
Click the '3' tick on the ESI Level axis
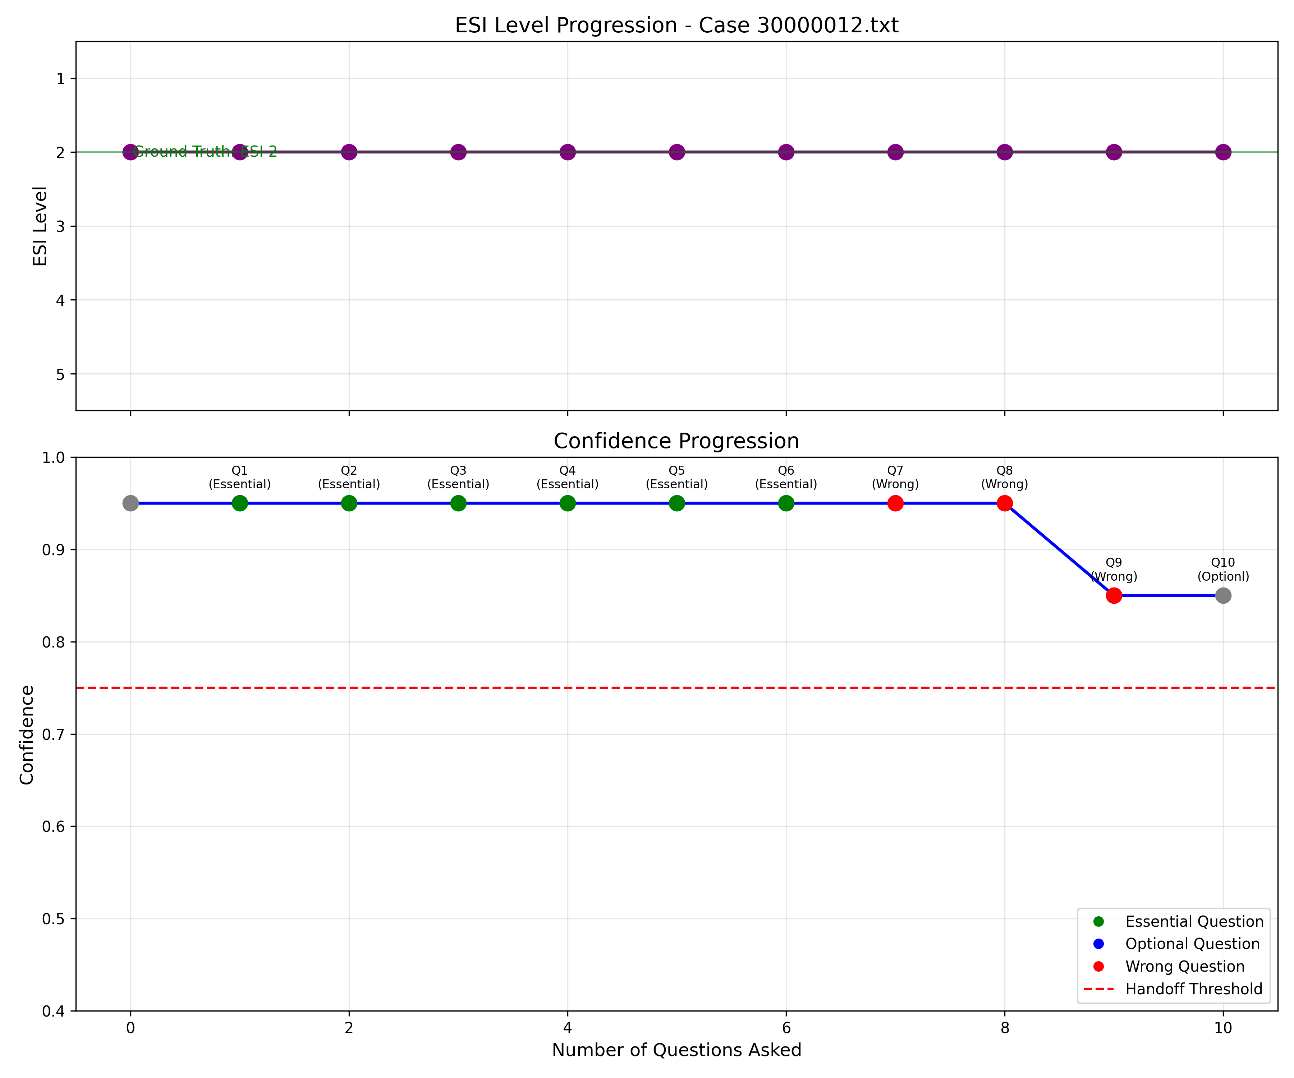pyautogui.click(x=60, y=227)
